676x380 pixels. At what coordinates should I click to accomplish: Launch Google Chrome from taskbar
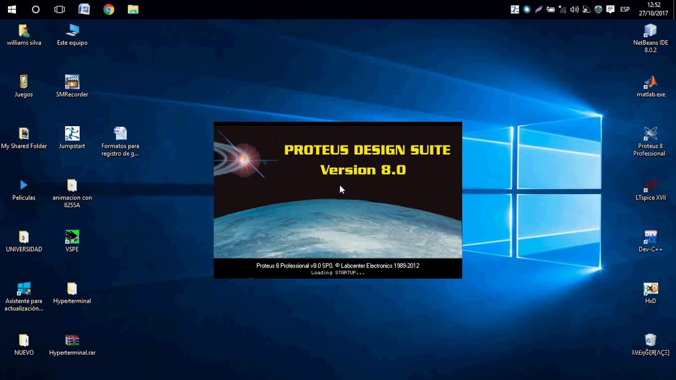pyautogui.click(x=109, y=9)
